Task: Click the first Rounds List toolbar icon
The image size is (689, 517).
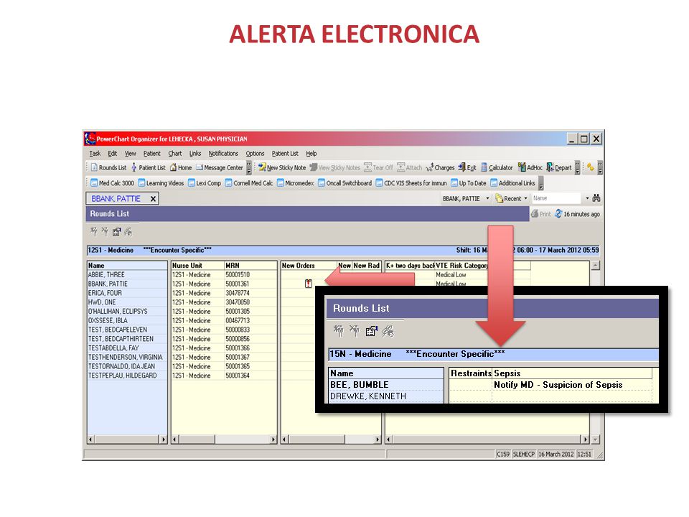Action: coord(93,231)
